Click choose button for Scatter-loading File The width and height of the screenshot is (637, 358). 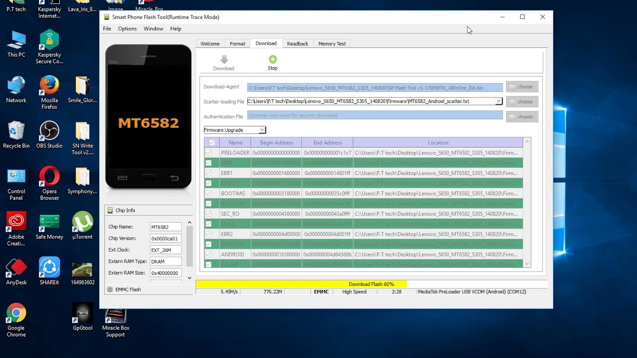click(x=522, y=101)
